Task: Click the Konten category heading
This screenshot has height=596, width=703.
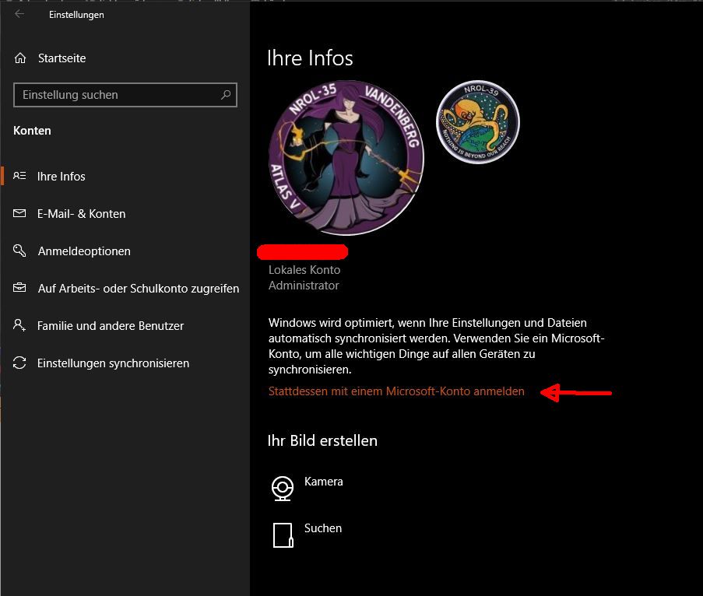Action: pyautogui.click(x=32, y=131)
